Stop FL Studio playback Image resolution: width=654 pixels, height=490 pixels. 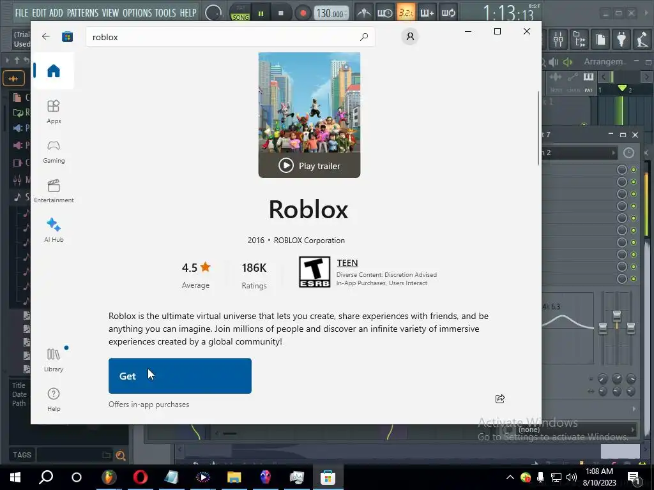pyautogui.click(x=281, y=13)
